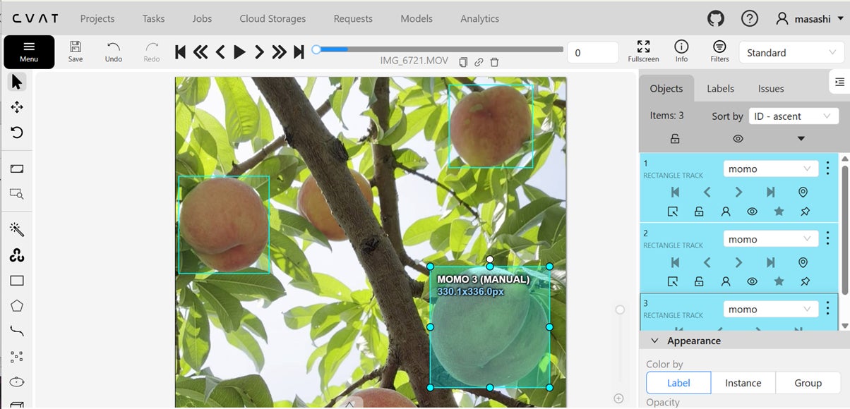The width and height of the screenshot is (850, 409).
Task: Enter fullscreen mode
Action: (643, 51)
